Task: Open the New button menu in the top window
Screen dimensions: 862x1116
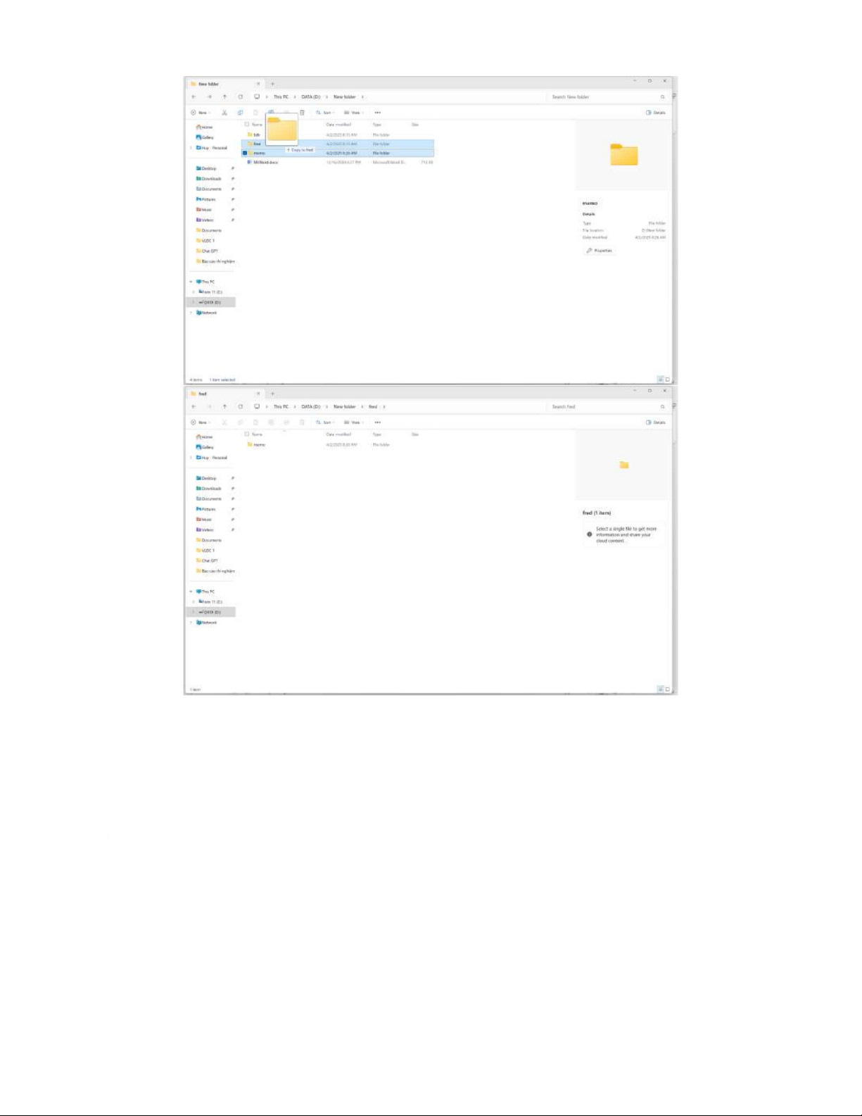Action: 201,113
